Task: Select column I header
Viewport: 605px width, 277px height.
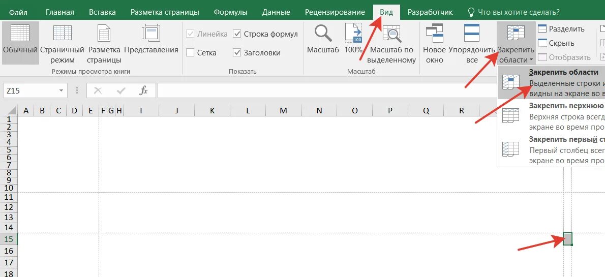Action: (141, 111)
